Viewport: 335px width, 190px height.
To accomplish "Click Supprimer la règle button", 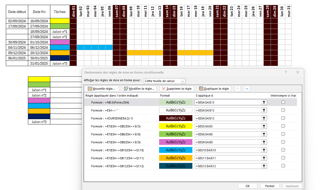I will pos(177,89).
